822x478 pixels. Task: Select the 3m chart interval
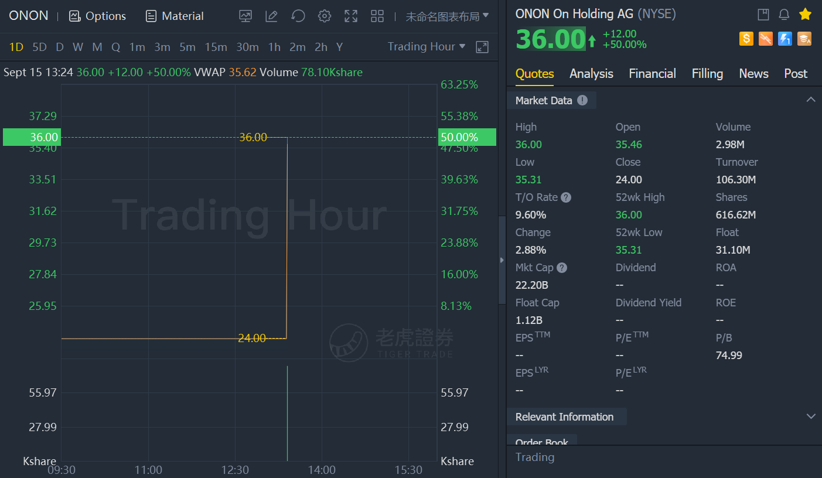pyautogui.click(x=162, y=47)
